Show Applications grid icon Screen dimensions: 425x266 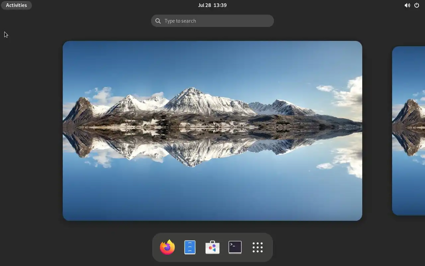(x=258, y=247)
